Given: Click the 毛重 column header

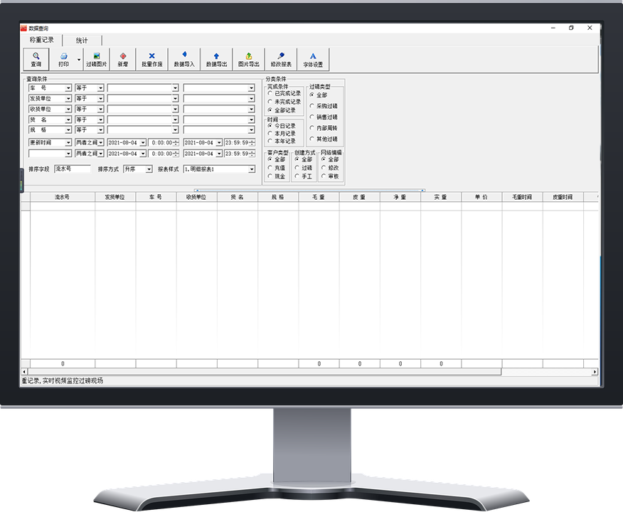Looking at the screenshot, I should coord(319,196).
